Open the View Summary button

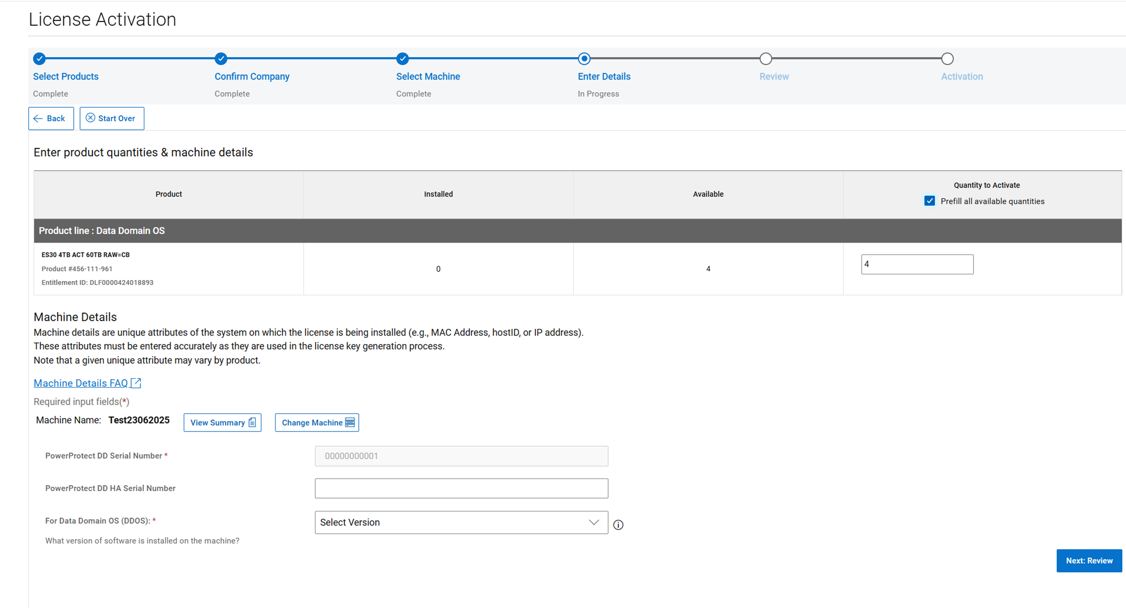(222, 422)
